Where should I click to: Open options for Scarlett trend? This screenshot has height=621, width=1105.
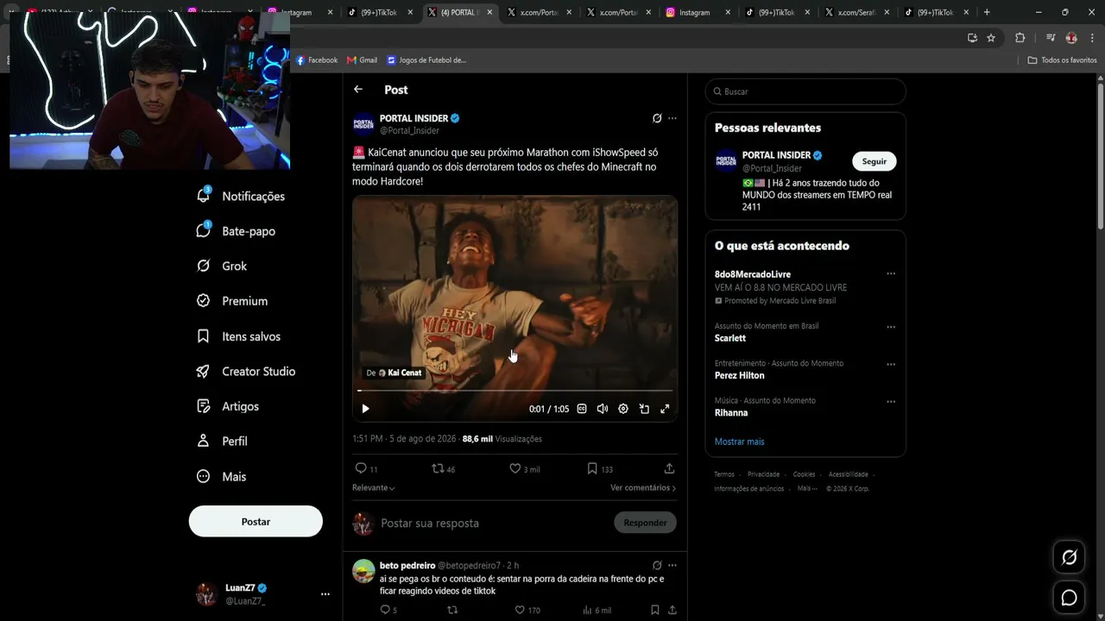coord(891,327)
